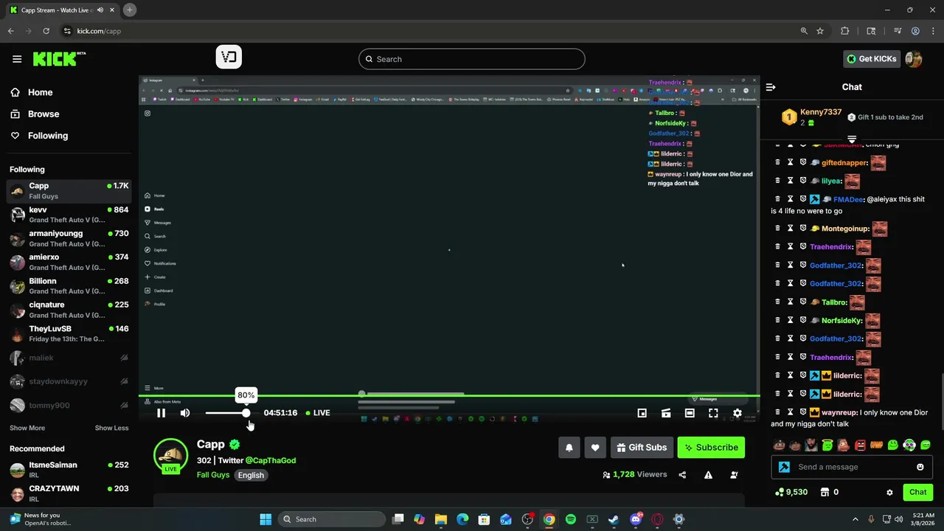Open CRAZYTAWN recommended channel

69,493
